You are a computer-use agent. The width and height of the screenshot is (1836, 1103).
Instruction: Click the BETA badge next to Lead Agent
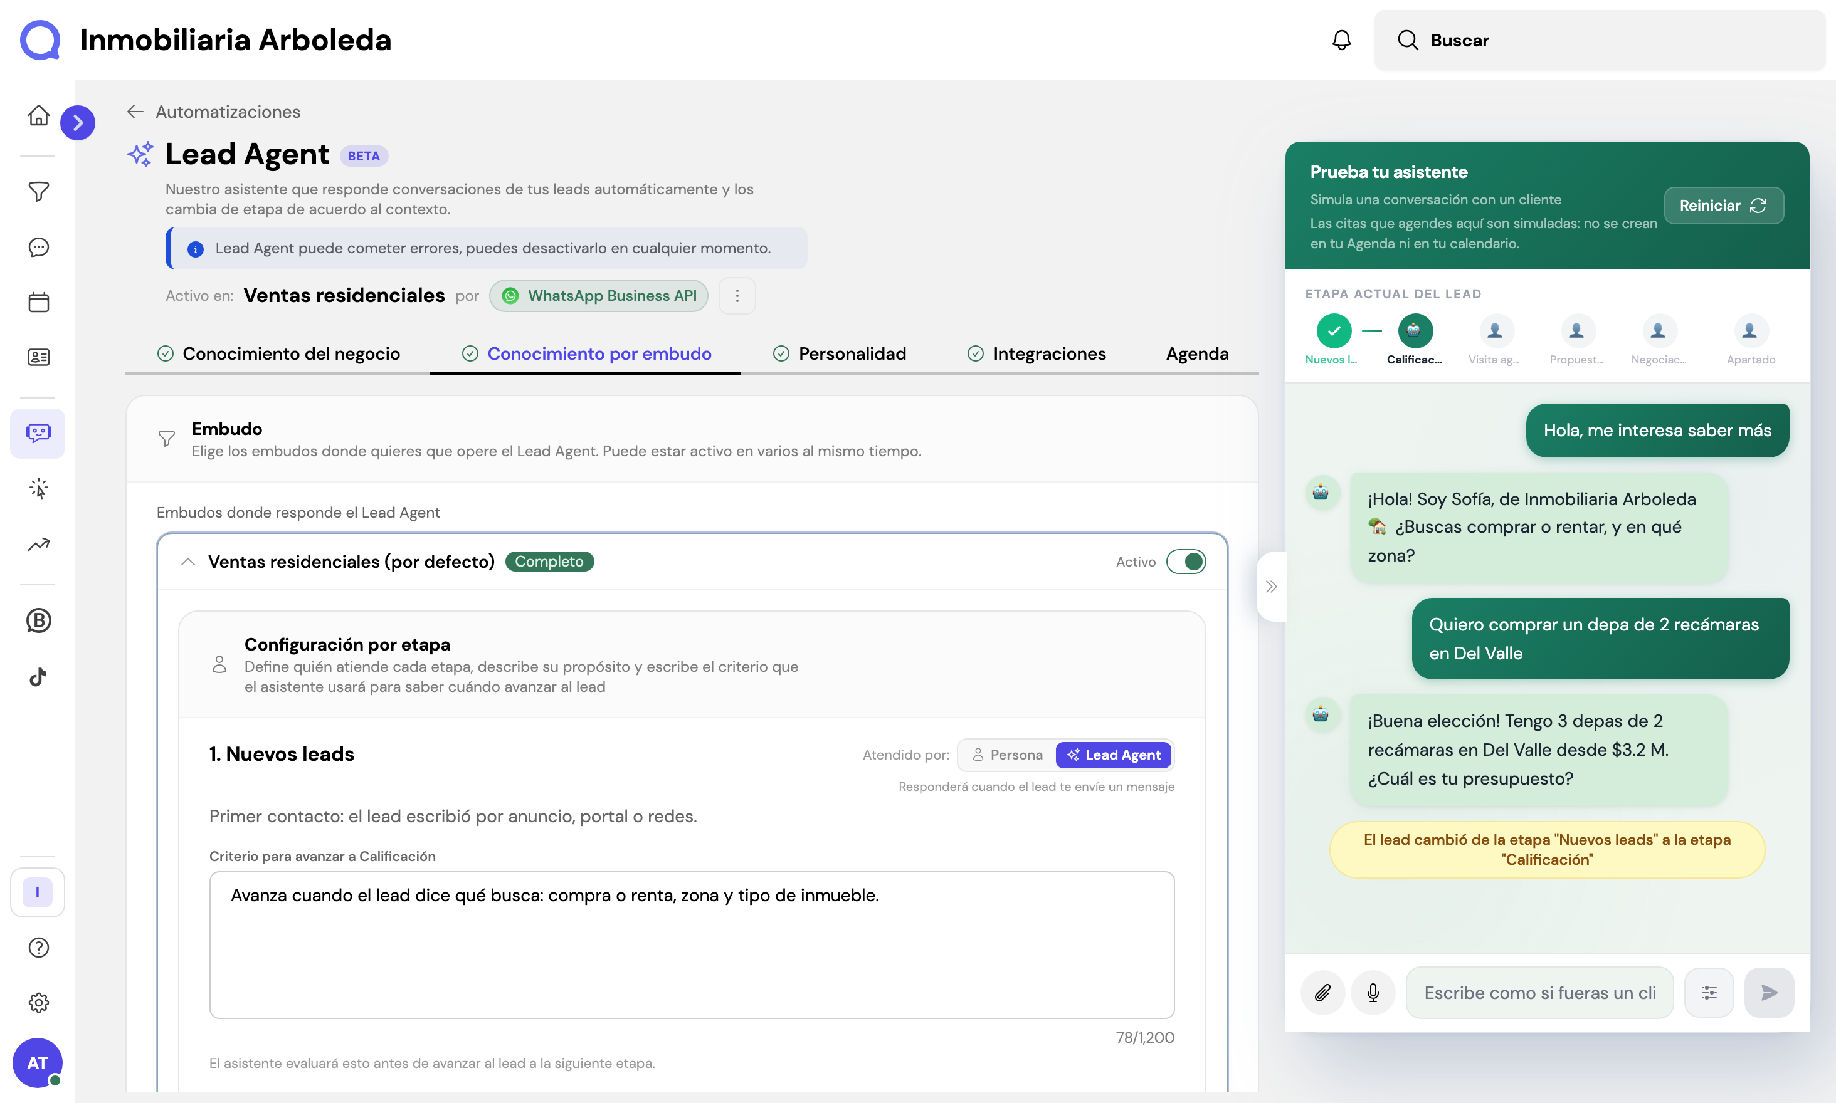[x=364, y=156]
